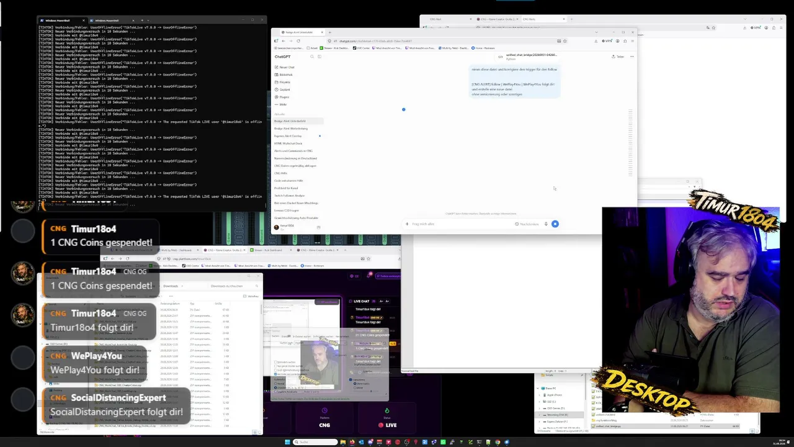Click Teilen button in ChatGPT header
Viewport: 794px width, 447px height.
[x=618, y=56]
